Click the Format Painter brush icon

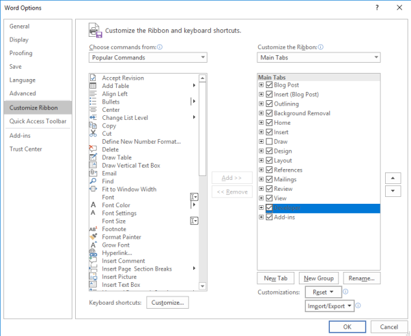coord(93,236)
